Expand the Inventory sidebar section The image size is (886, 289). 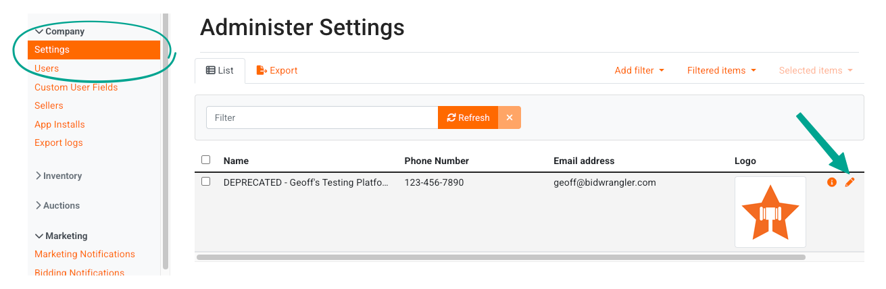point(58,176)
